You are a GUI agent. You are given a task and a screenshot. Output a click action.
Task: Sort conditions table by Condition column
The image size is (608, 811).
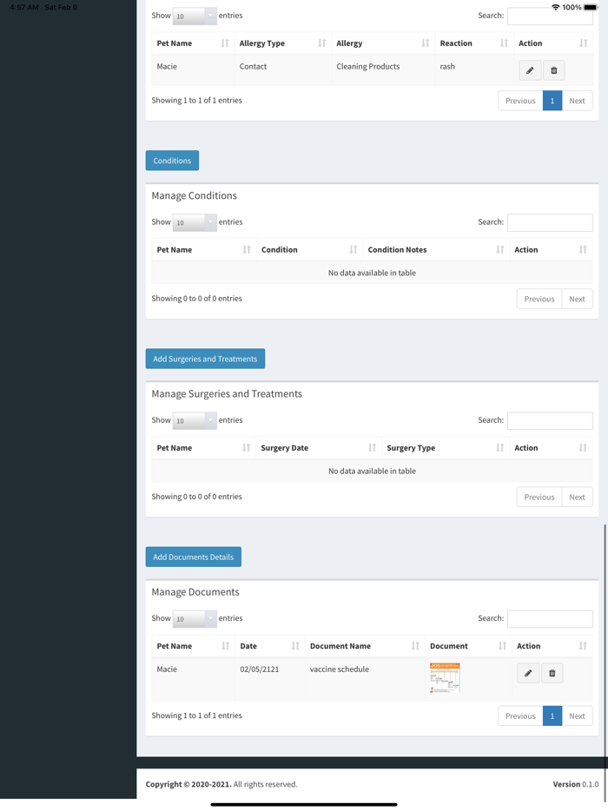[309, 249]
